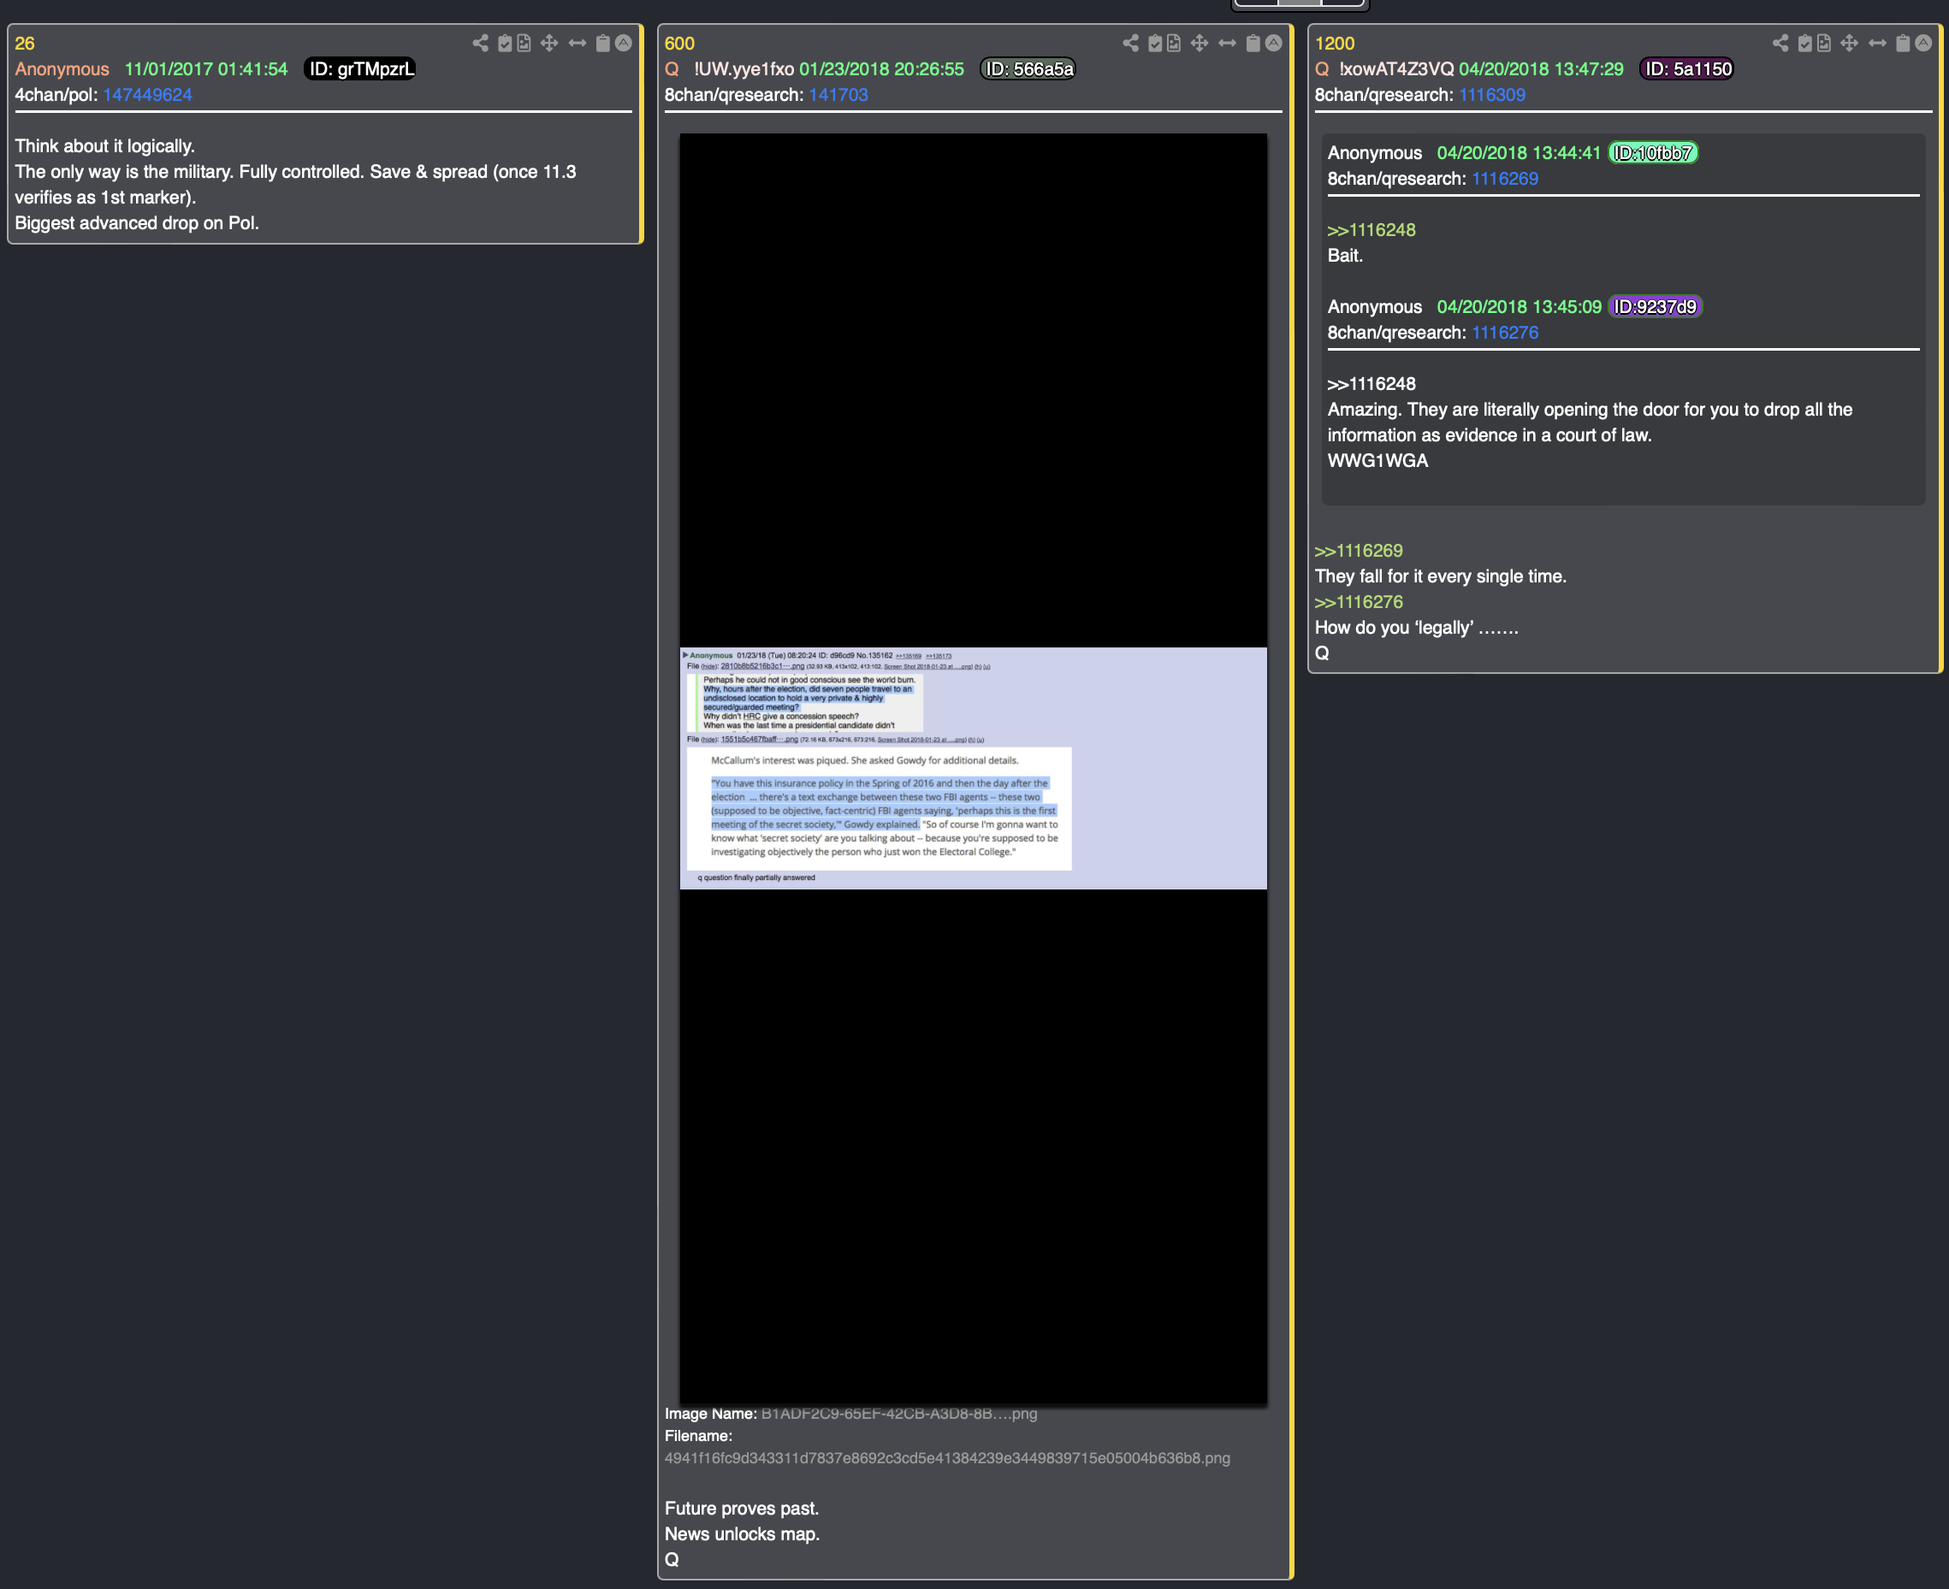
Task: Share post 1200 using the share icon
Action: [x=1780, y=43]
